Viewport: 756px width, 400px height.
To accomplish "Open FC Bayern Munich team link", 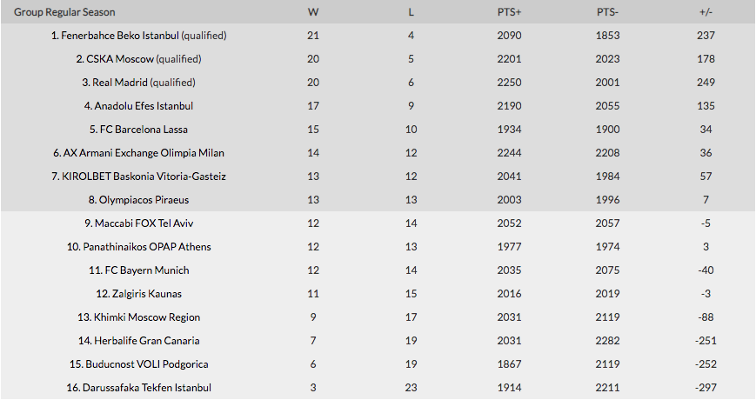I will point(146,270).
